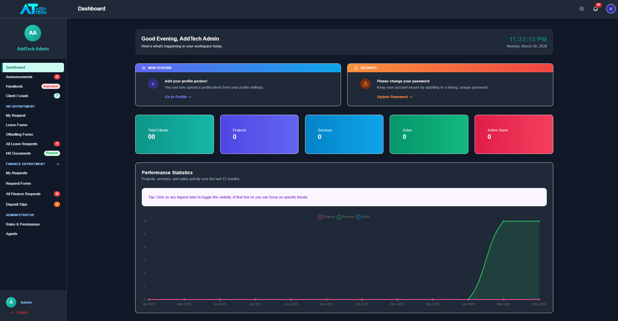Open the notifications bell showing 85 alerts
Screen dimensions: 618x321
[595, 9]
